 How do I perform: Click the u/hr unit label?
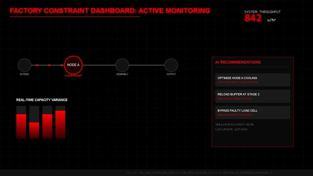271,20
